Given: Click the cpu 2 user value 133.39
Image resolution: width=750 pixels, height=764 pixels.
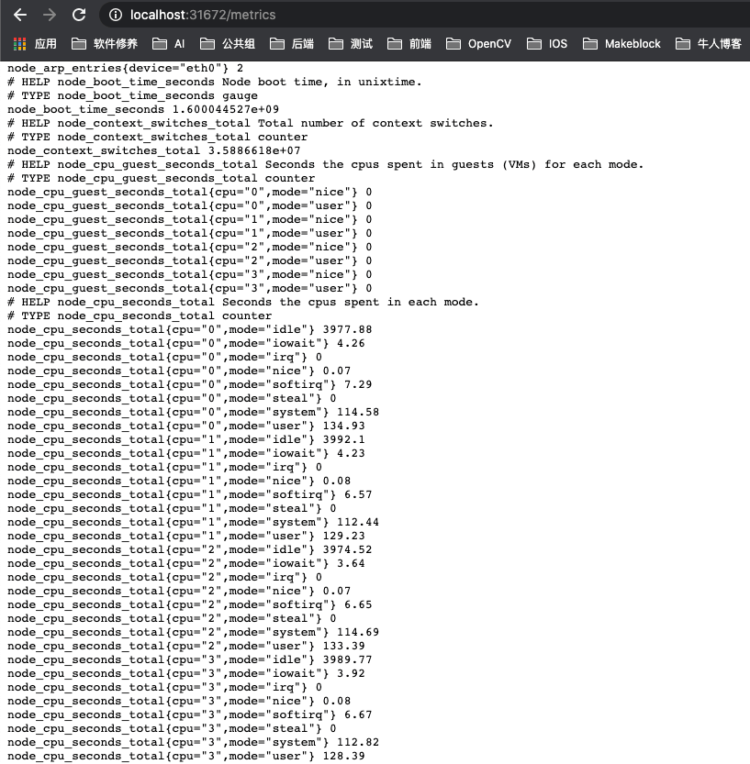Looking at the screenshot, I should tap(344, 646).
